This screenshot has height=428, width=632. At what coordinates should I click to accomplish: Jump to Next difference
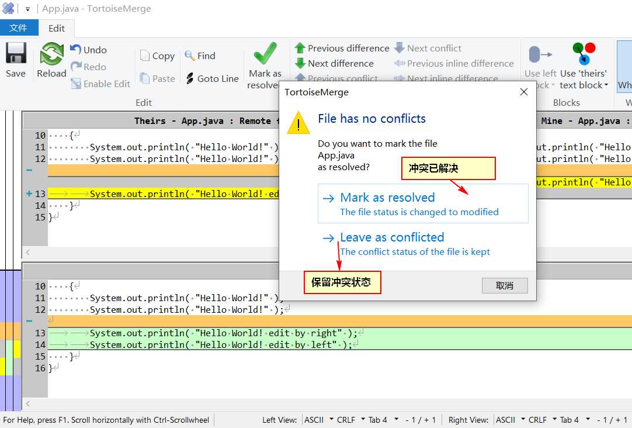(334, 63)
